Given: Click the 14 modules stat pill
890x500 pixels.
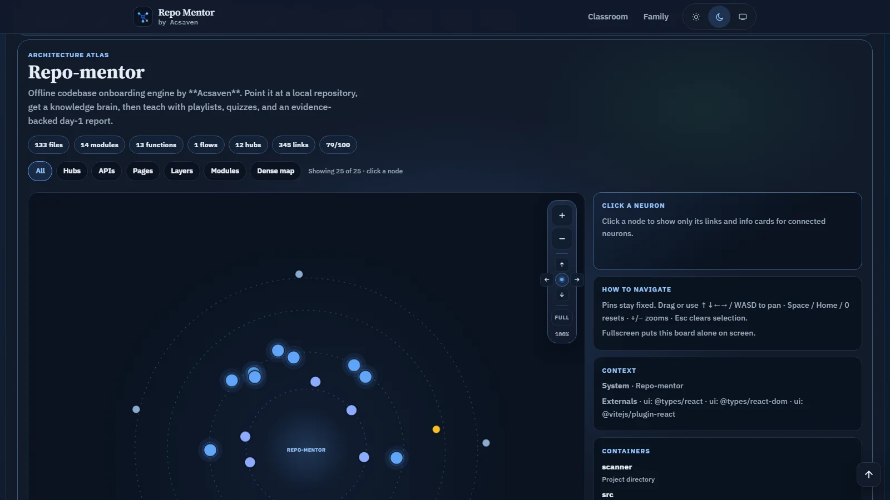Looking at the screenshot, I should pos(100,145).
